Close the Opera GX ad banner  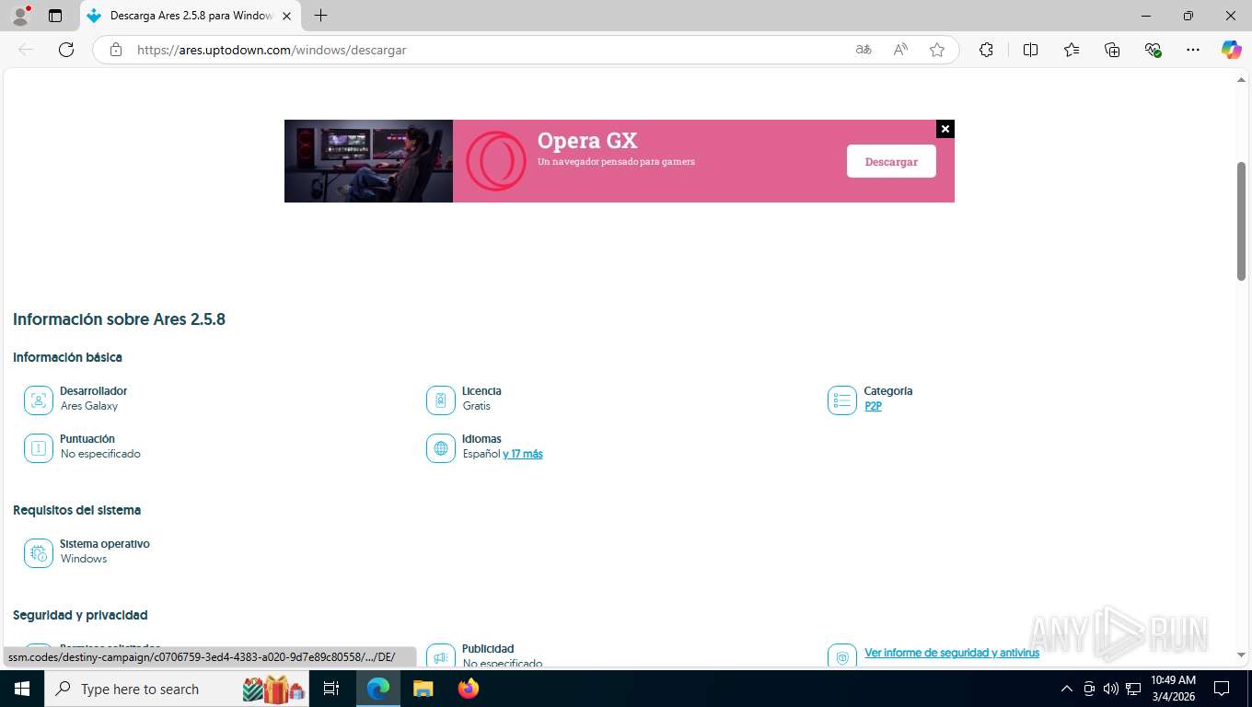[x=945, y=129]
